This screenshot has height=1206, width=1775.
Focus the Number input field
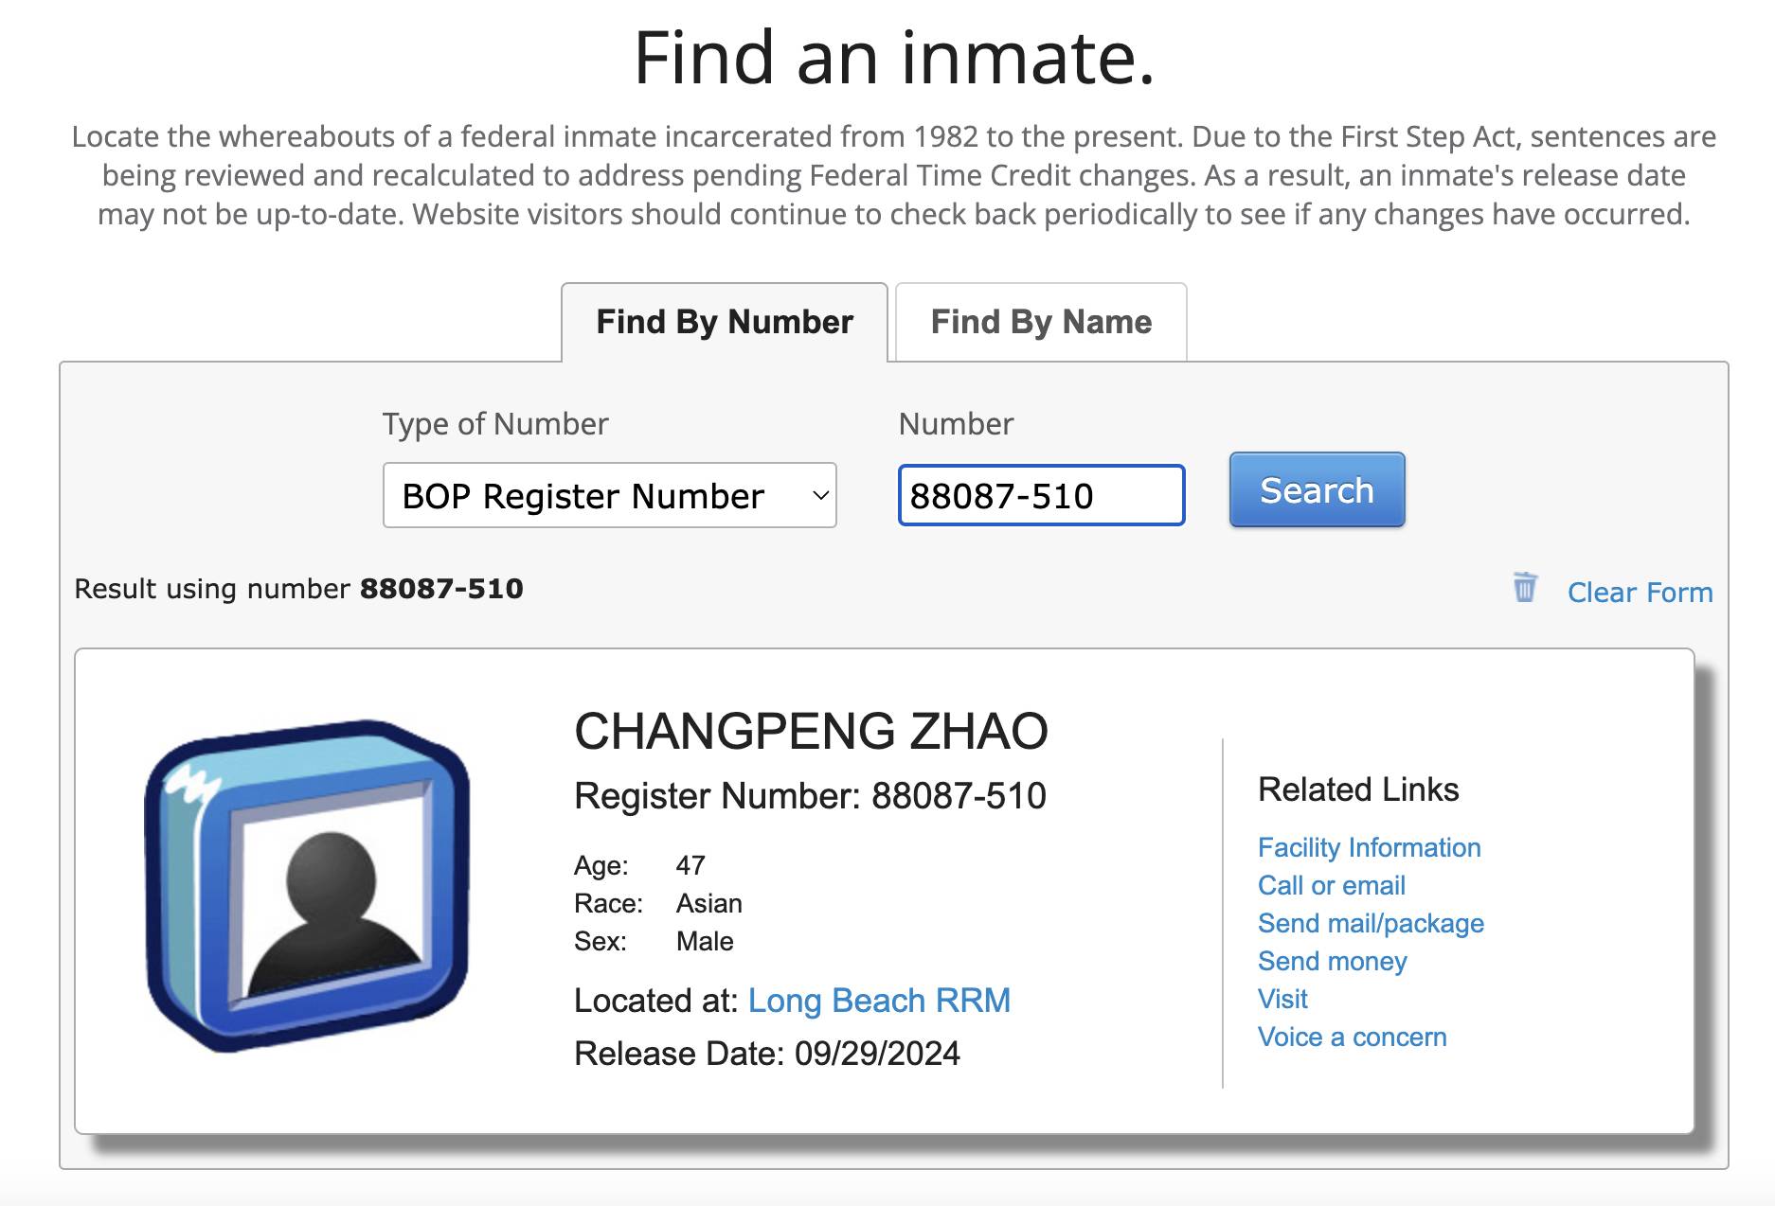(1040, 495)
